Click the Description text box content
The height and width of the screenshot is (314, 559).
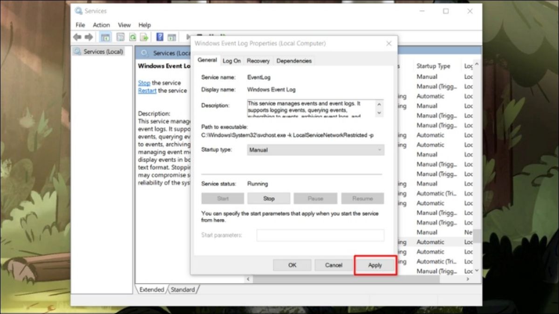pos(311,108)
